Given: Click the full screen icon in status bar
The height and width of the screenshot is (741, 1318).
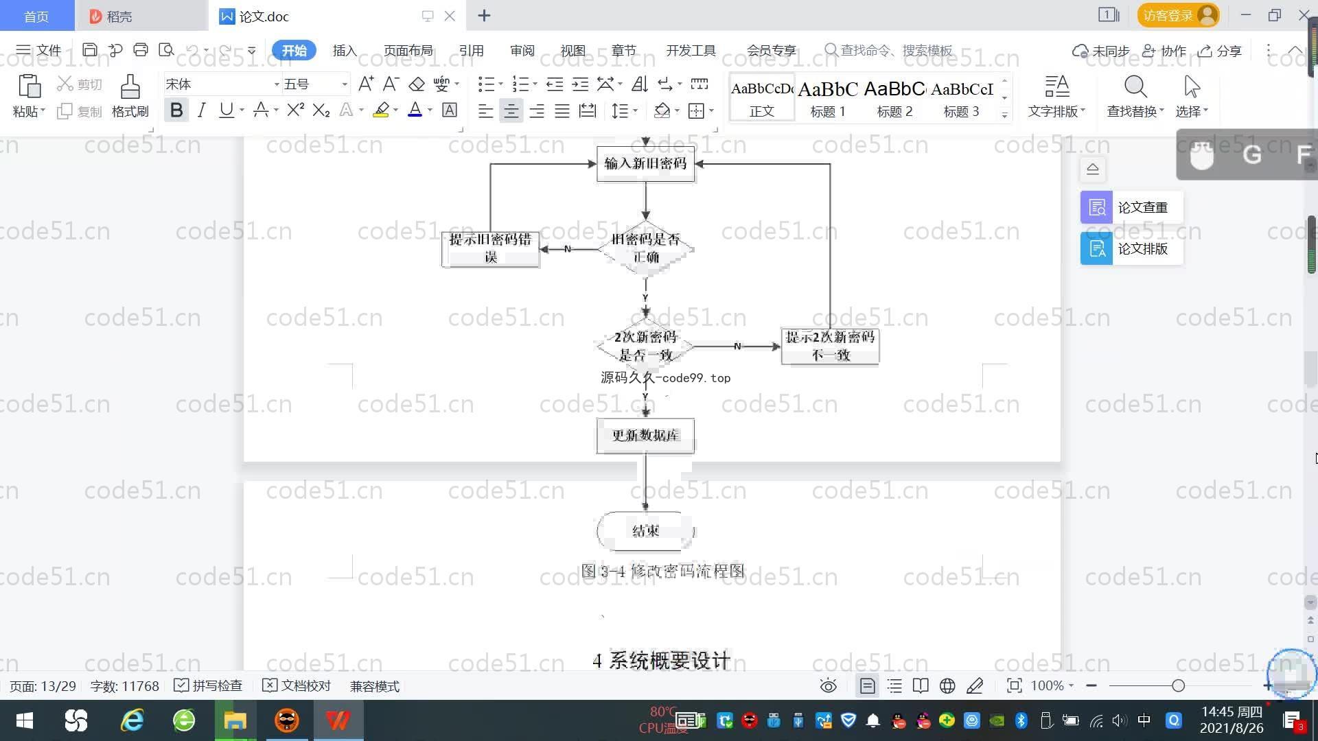Looking at the screenshot, I should 1014,685.
